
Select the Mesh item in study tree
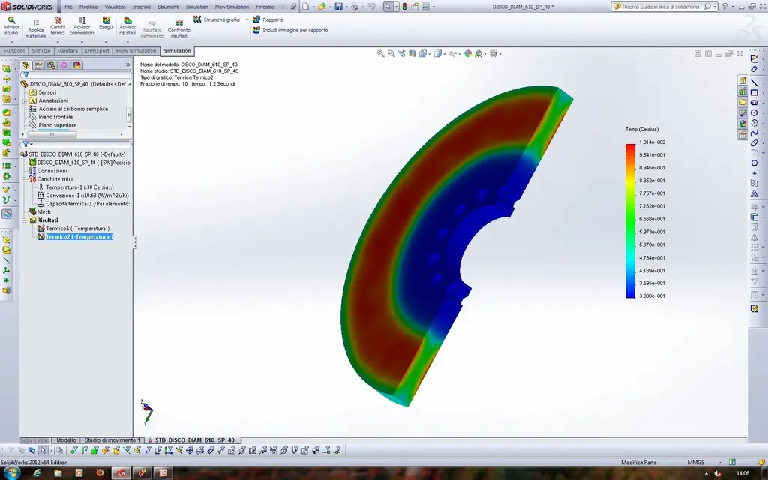pos(43,211)
